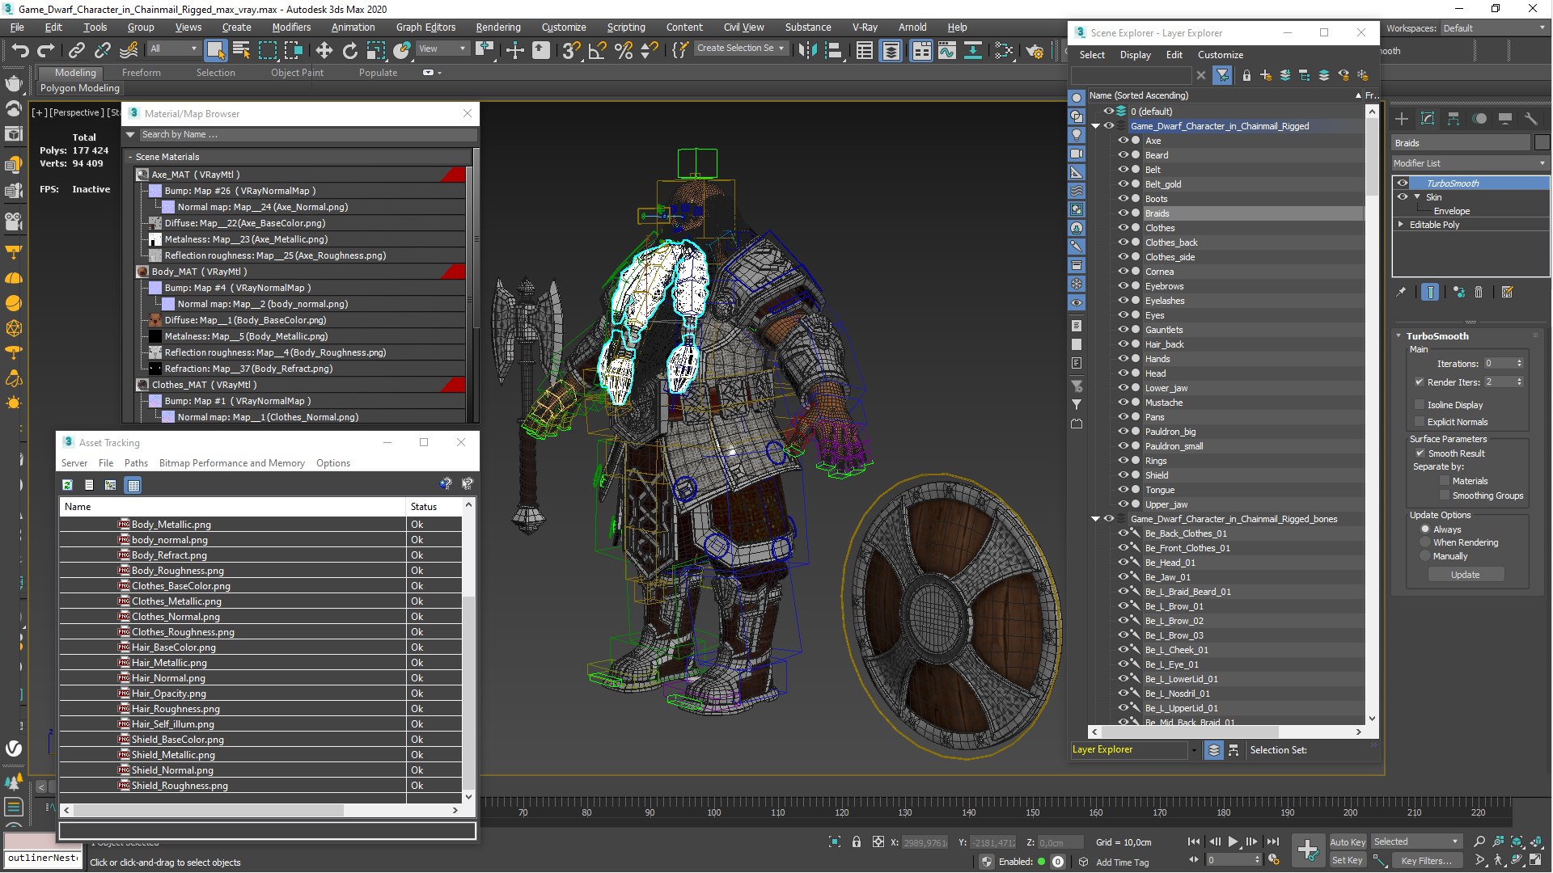Screen dimensions: 1553x873
Task: Click Pin Stack icon under modifier stack
Action: [x=1401, y=293]
